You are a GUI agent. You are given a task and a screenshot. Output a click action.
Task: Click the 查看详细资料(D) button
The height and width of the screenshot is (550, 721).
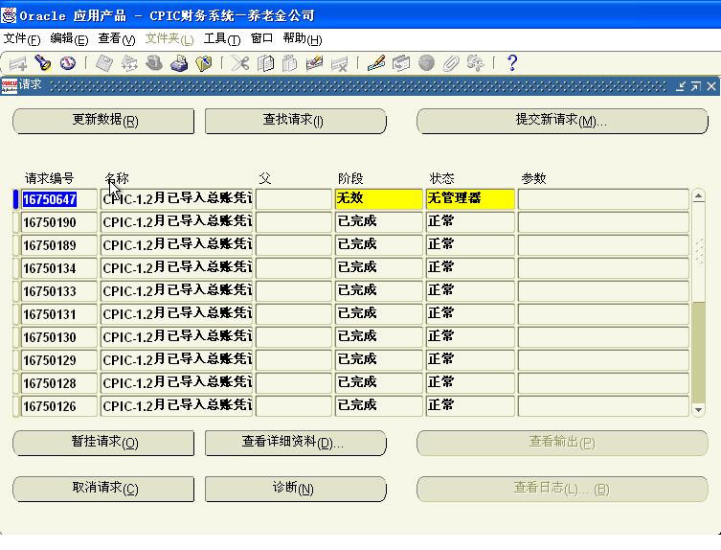[x=295, y=443]
